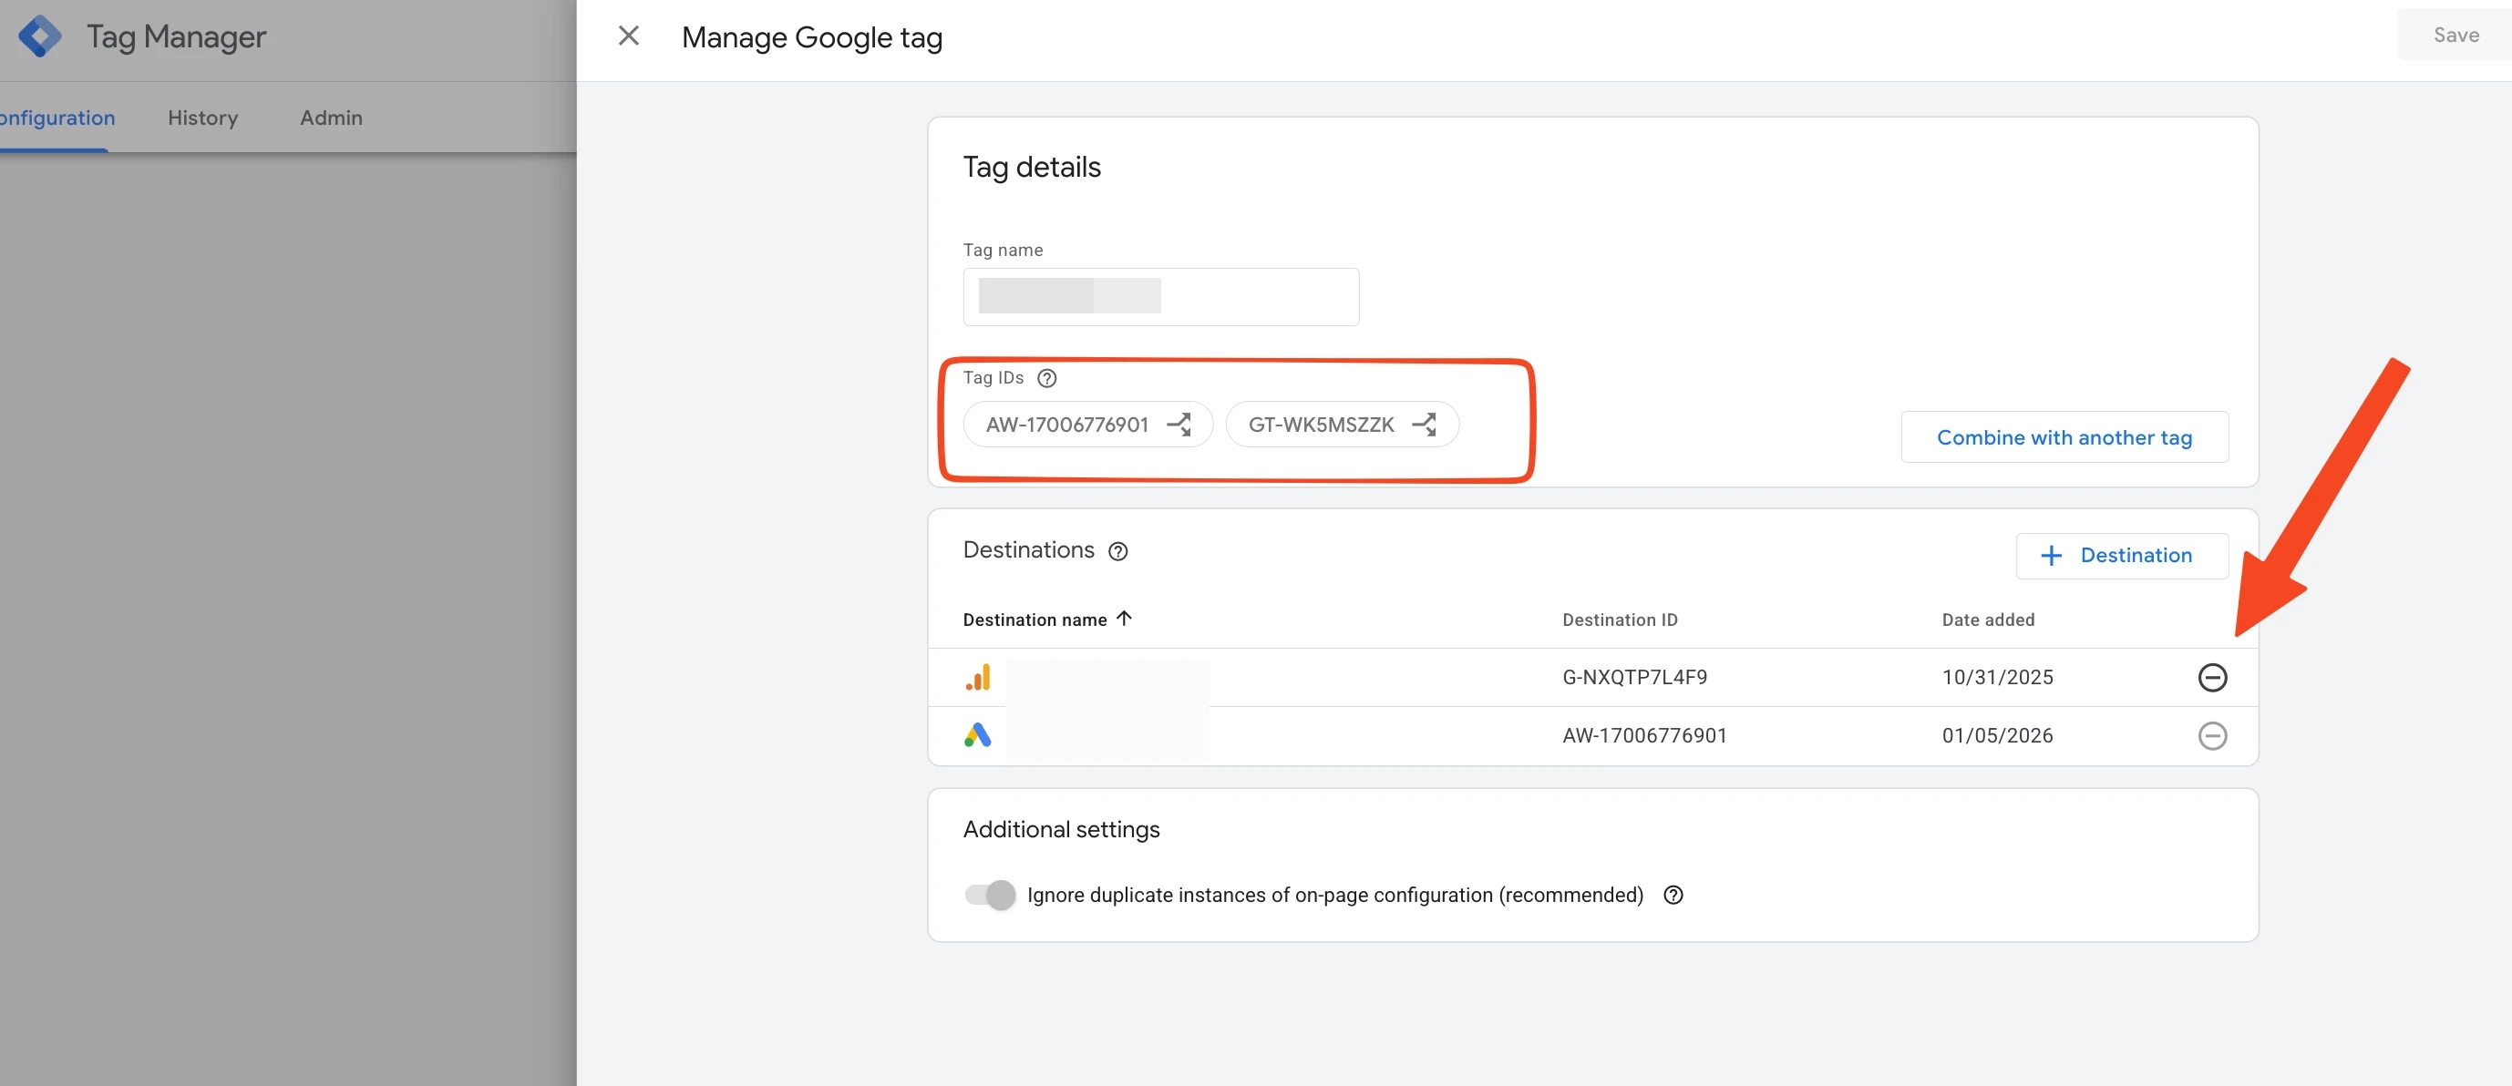The image size is (2512, 1086).
Task: Click the Date added column header
Action: click(1987, 620)
